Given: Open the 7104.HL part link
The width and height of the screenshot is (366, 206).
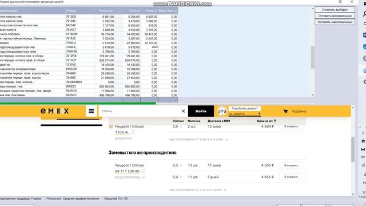Looking at the screenshot, I should 122,132.
